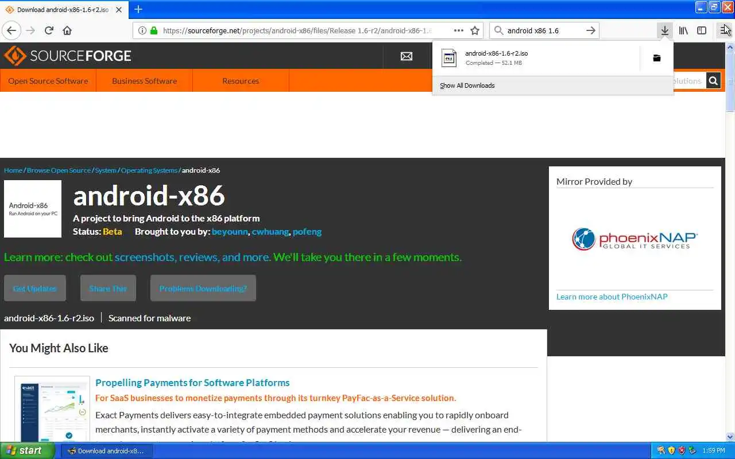The width and height of the screenshot is (735, 459).
Task: Click the SourceForge logo
Action: [68, 56]
